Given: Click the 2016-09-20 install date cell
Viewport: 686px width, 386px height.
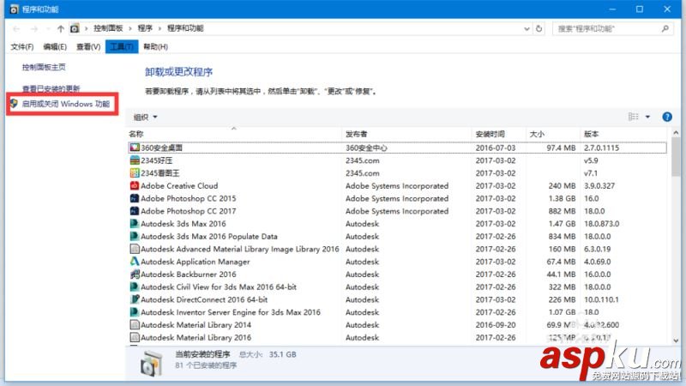Looking at the screenshot, I should 496,325.
